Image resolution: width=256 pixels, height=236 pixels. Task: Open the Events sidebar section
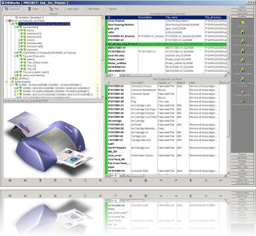(x=242, y=177)
